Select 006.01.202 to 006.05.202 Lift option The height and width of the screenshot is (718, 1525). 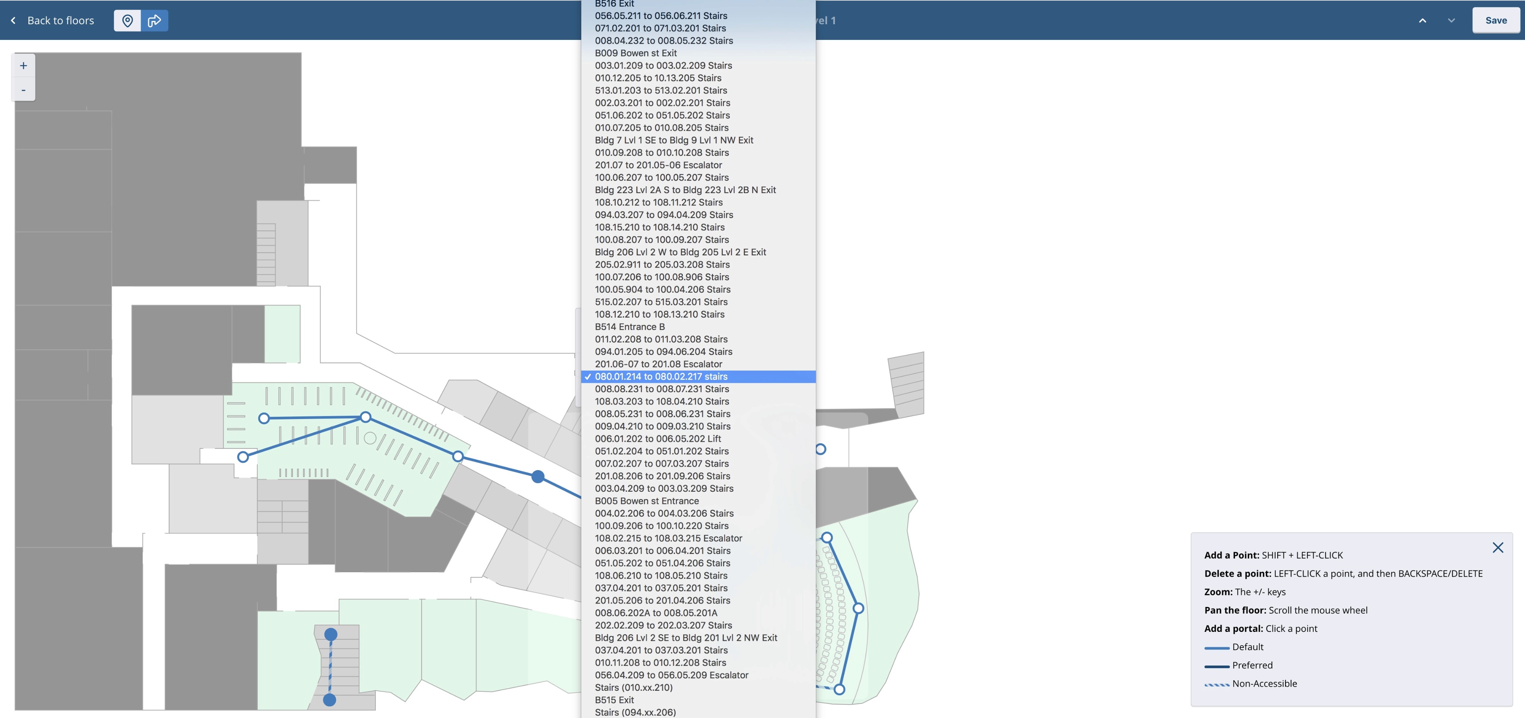[657, 439]
